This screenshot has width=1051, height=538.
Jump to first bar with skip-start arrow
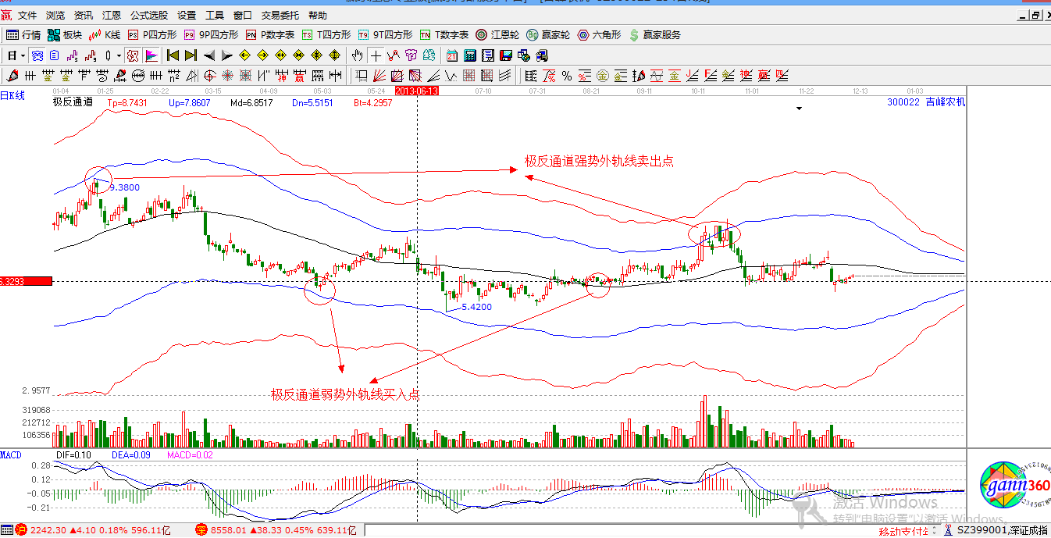(x=173, y=55)
